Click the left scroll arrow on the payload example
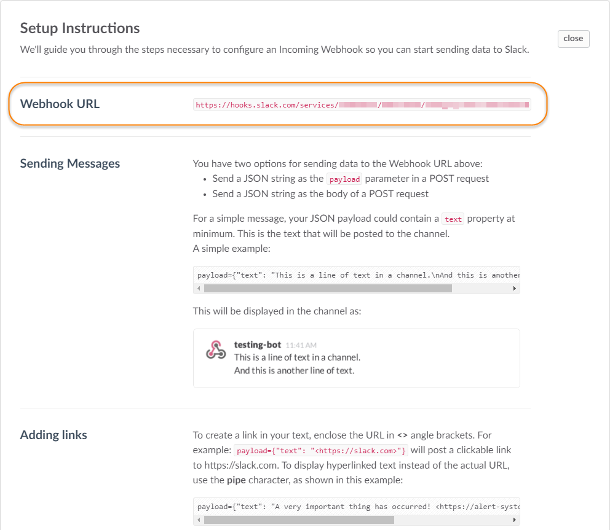 pos(197,287)
